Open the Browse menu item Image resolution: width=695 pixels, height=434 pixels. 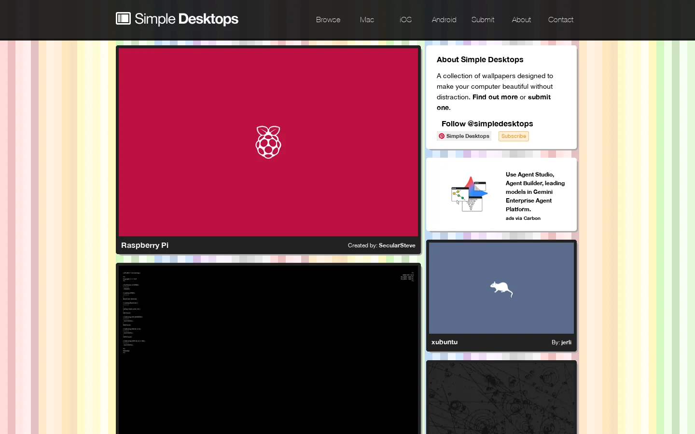pyautogui.click(x=328, y=20)
